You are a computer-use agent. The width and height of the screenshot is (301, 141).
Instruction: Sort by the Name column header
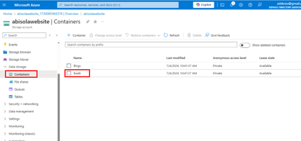[x=77, y=58]
